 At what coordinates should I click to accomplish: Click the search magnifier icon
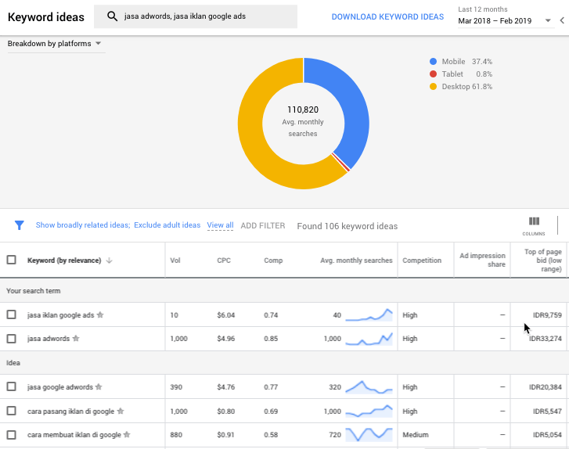(x=112, y=16)
